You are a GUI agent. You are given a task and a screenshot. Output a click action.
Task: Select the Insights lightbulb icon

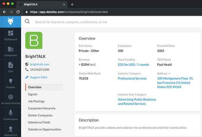[x=10, y=81]
